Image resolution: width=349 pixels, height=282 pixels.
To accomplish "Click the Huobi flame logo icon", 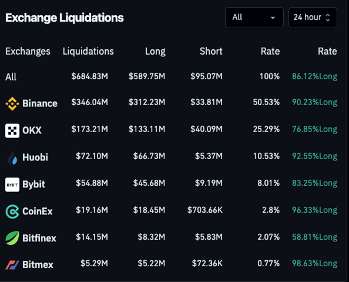I will (12, 158).
